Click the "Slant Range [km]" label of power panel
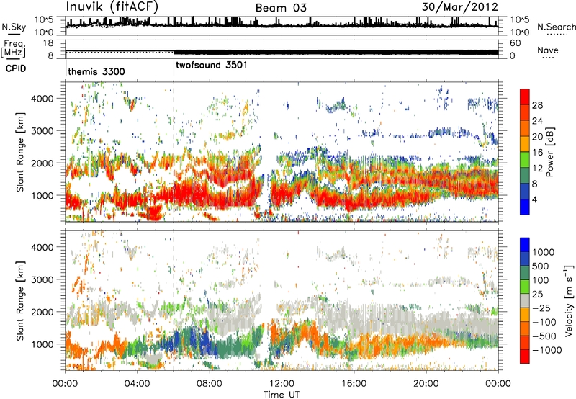The width and height of the screenshot is (576, 399). click(x=20, y=152)
